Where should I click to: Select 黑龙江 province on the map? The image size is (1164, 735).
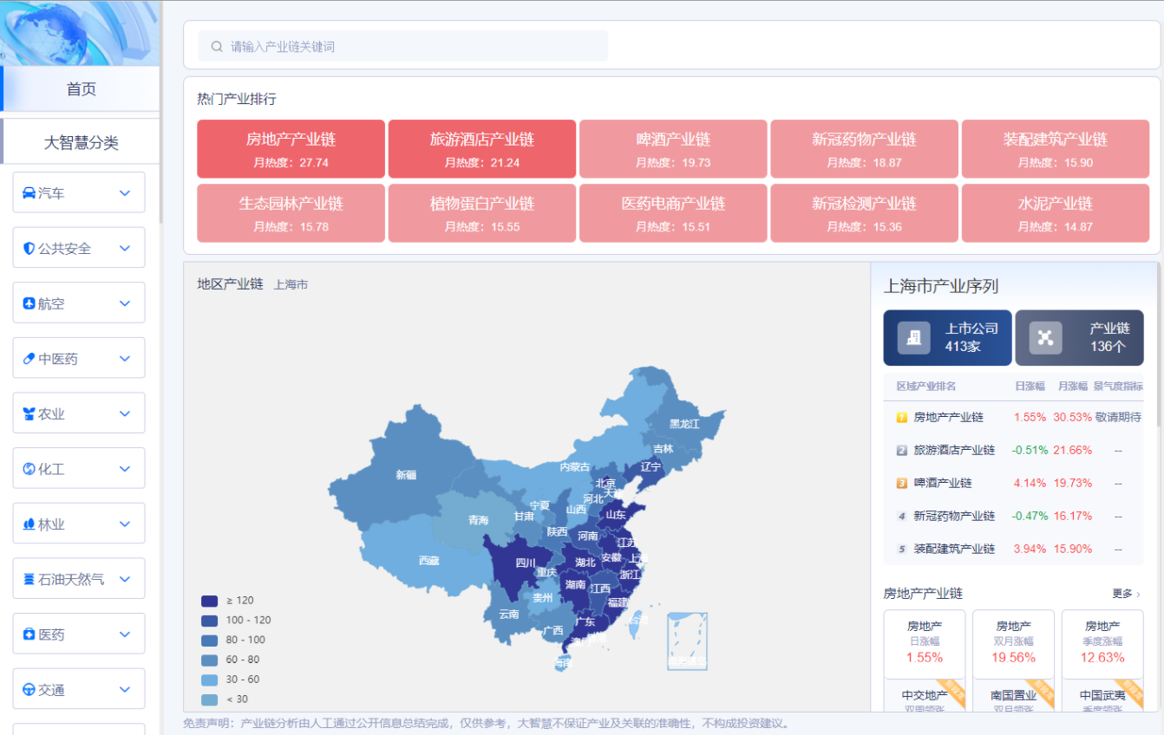tap(683, 424)
